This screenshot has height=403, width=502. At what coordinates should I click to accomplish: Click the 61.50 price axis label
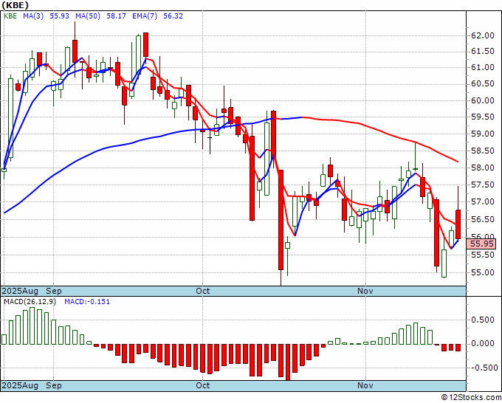(483, 51)
